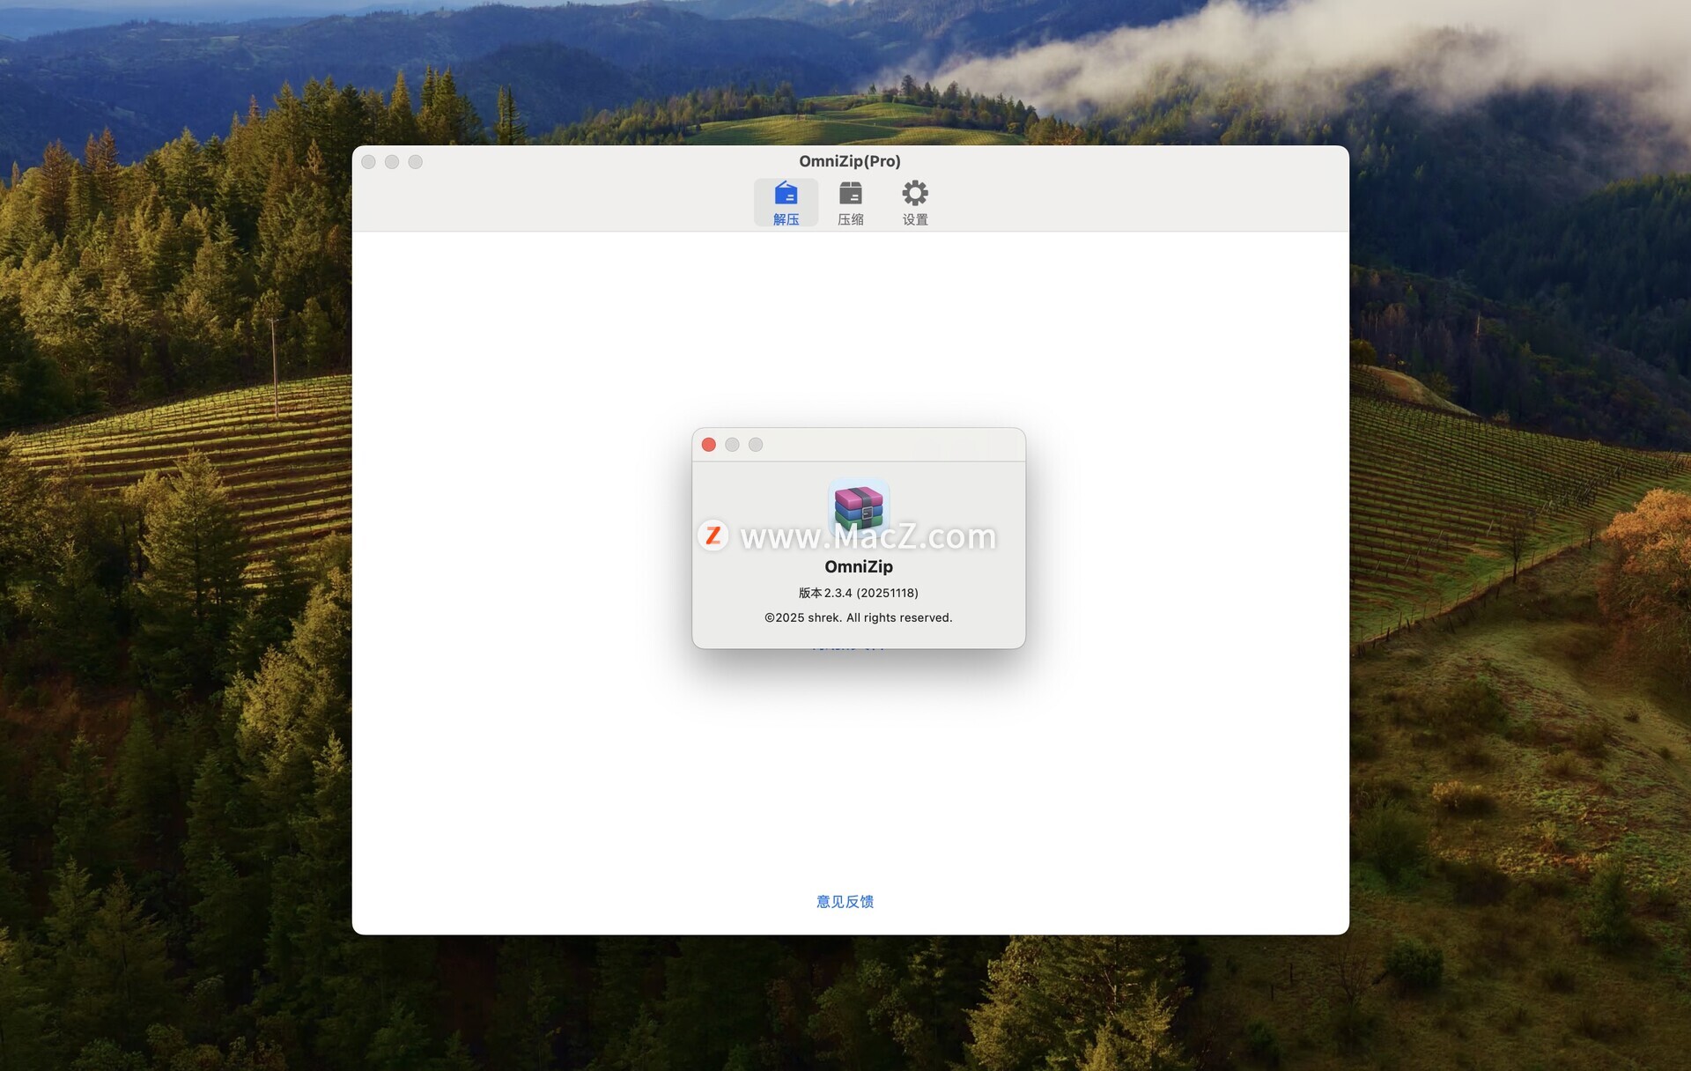Open the 设置 settings gear

[x=914, y=203]
